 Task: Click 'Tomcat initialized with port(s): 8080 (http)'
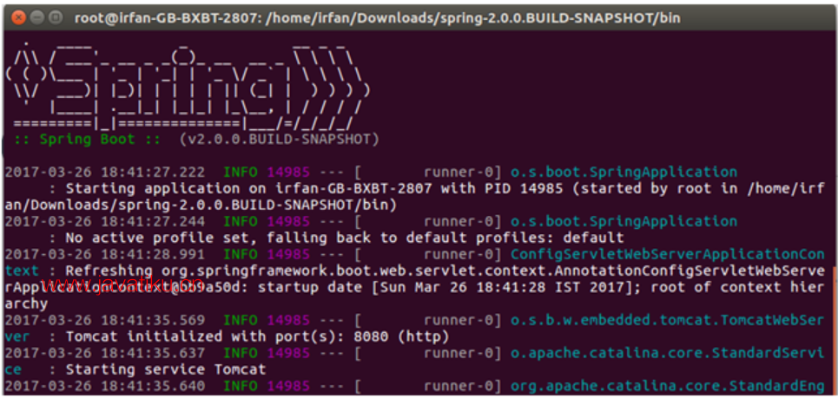[x=258, y=337]
